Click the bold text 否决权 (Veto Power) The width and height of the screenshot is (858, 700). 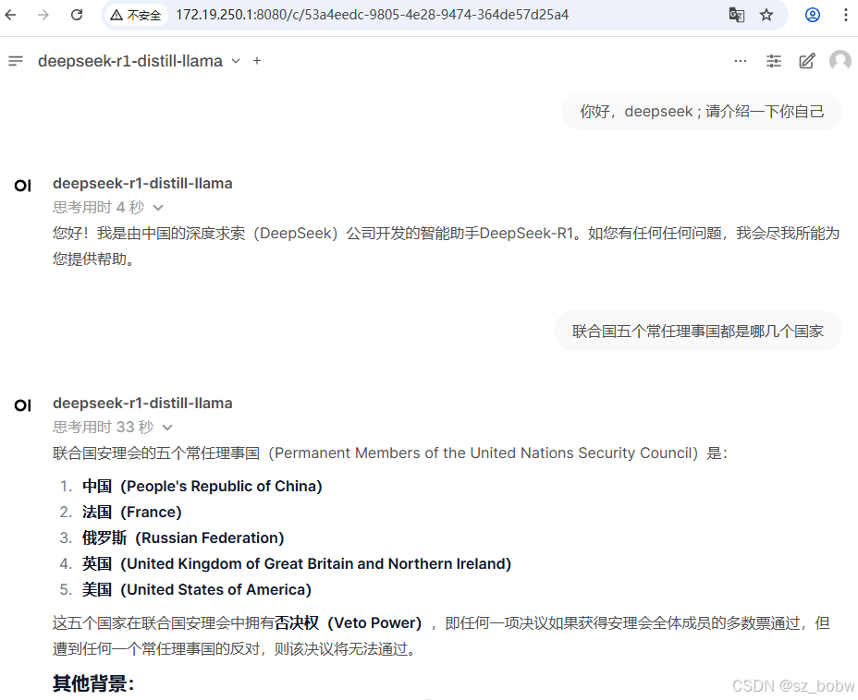348,623
